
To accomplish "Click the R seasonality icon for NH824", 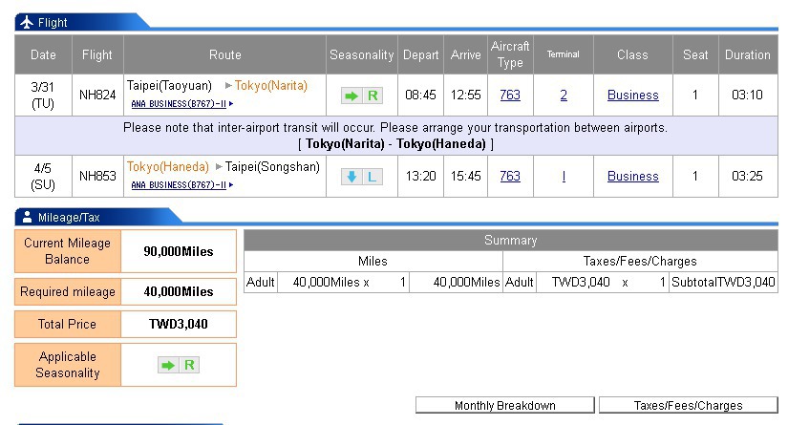I will click(372, 96).
